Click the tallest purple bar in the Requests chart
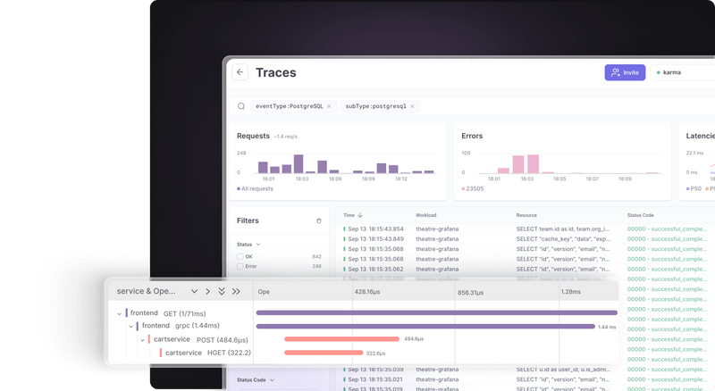This screenshot has width=715, height=391. pos(299,164)
